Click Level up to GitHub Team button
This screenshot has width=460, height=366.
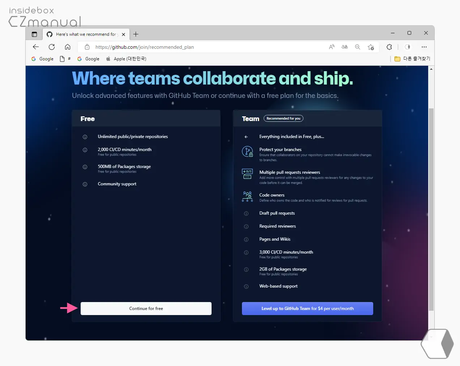pos(307,309)
